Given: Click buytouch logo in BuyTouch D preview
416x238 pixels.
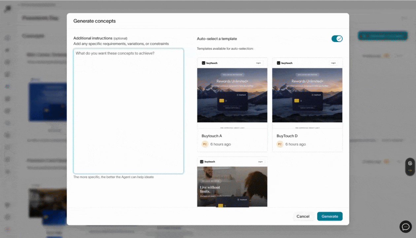Looking at the screenshot, I should point(285,63).
